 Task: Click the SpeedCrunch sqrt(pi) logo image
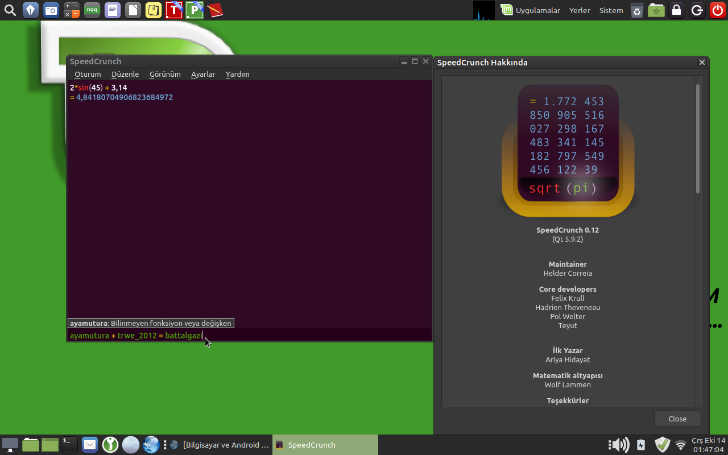[568, 151]
